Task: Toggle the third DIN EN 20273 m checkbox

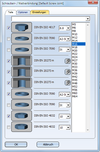Action: [x=9, y=83]
